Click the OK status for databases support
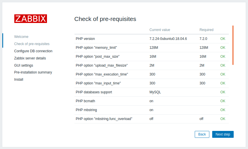This screenshot has height=149, width=248. 223,92
